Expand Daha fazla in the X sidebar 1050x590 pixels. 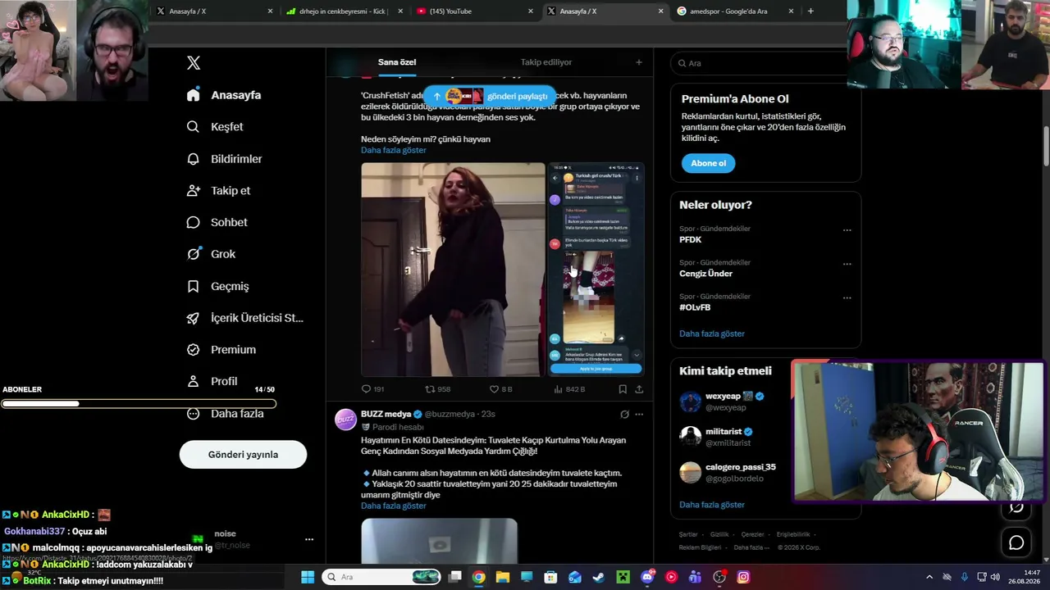[x=225, y=414]
